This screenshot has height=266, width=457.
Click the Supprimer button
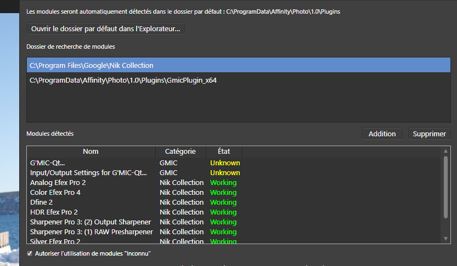[x=430, y=134]
